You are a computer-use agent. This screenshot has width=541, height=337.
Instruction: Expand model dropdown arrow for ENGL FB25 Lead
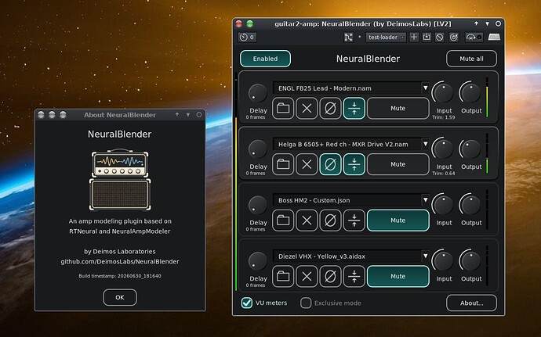click(x=426, y=88)
